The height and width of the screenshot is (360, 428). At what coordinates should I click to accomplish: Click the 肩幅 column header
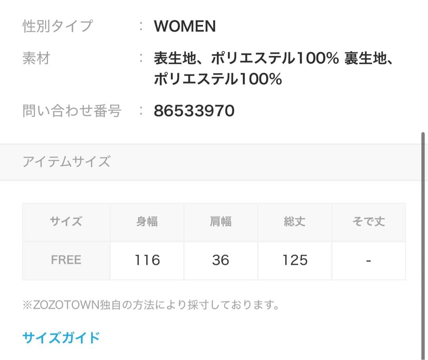(x=221, y=222)
